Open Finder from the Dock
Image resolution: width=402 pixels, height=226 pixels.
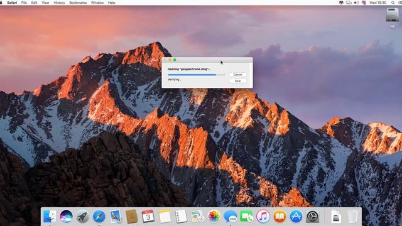(x=50, y=216)
